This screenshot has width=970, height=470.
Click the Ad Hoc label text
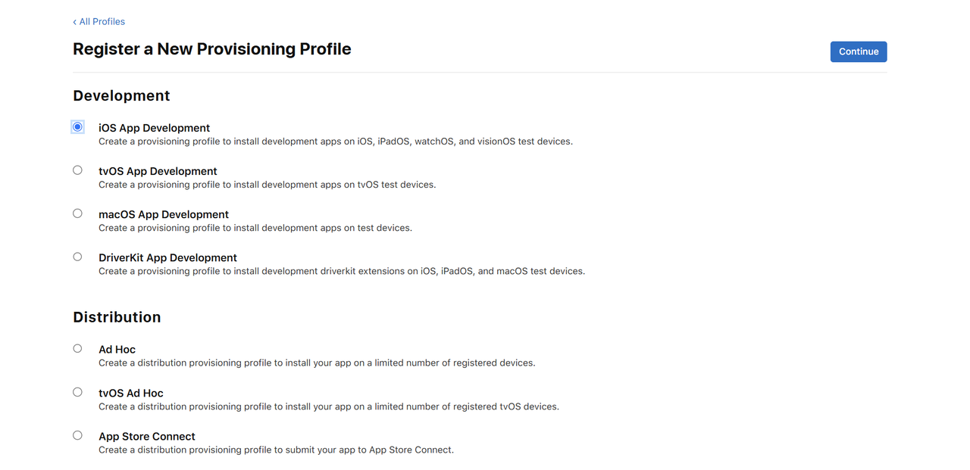[x=117, y=350]
